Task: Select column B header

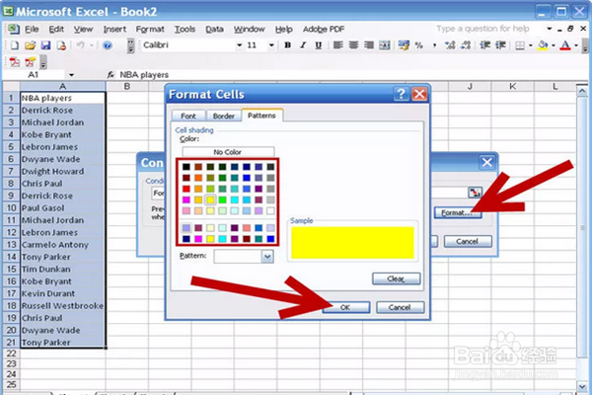Action: pyautogui.click(x=127, y=86)
